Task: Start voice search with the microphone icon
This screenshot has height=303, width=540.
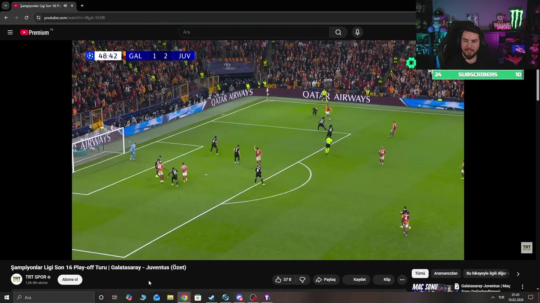Action: (357, 32)
